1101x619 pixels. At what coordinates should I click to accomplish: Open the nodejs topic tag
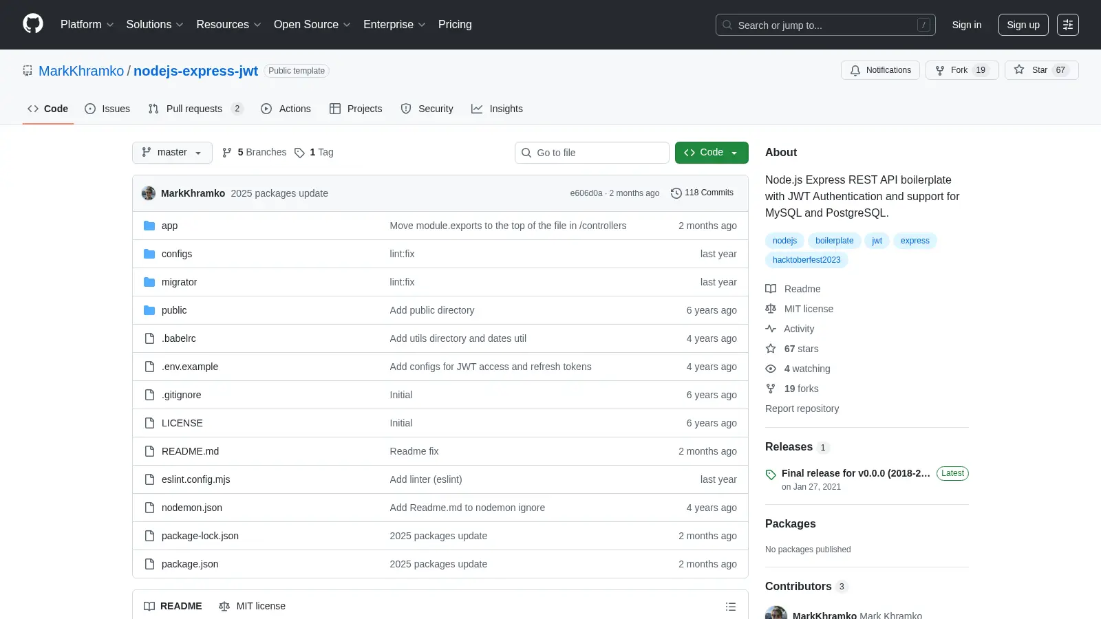[x=784, y=241]
